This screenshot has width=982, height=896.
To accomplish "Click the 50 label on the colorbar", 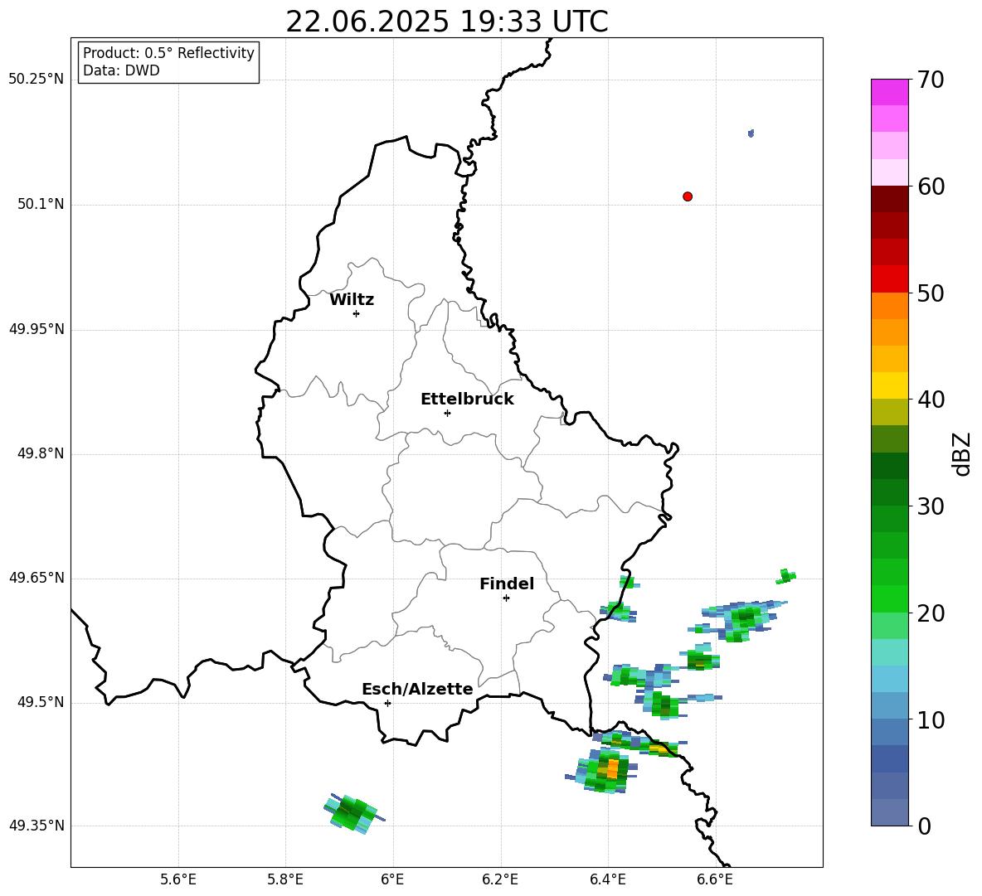I will pos(931,293).
